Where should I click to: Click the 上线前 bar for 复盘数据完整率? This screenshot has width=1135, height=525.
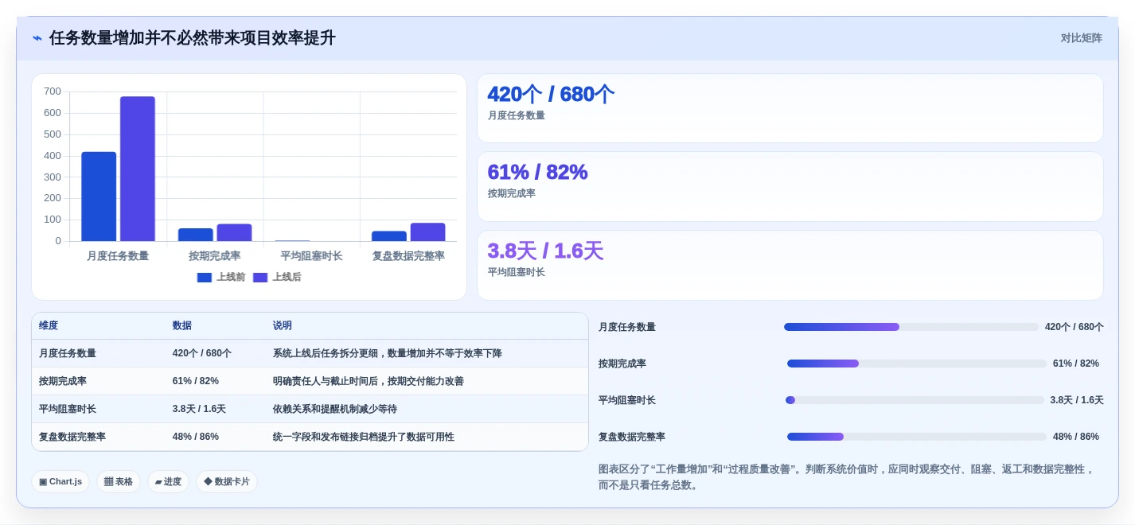tap(389, 236)
